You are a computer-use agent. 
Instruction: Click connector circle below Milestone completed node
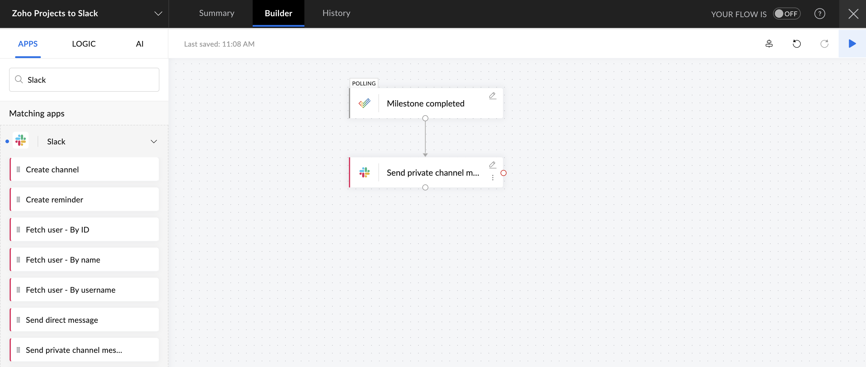tap(425, 118)
